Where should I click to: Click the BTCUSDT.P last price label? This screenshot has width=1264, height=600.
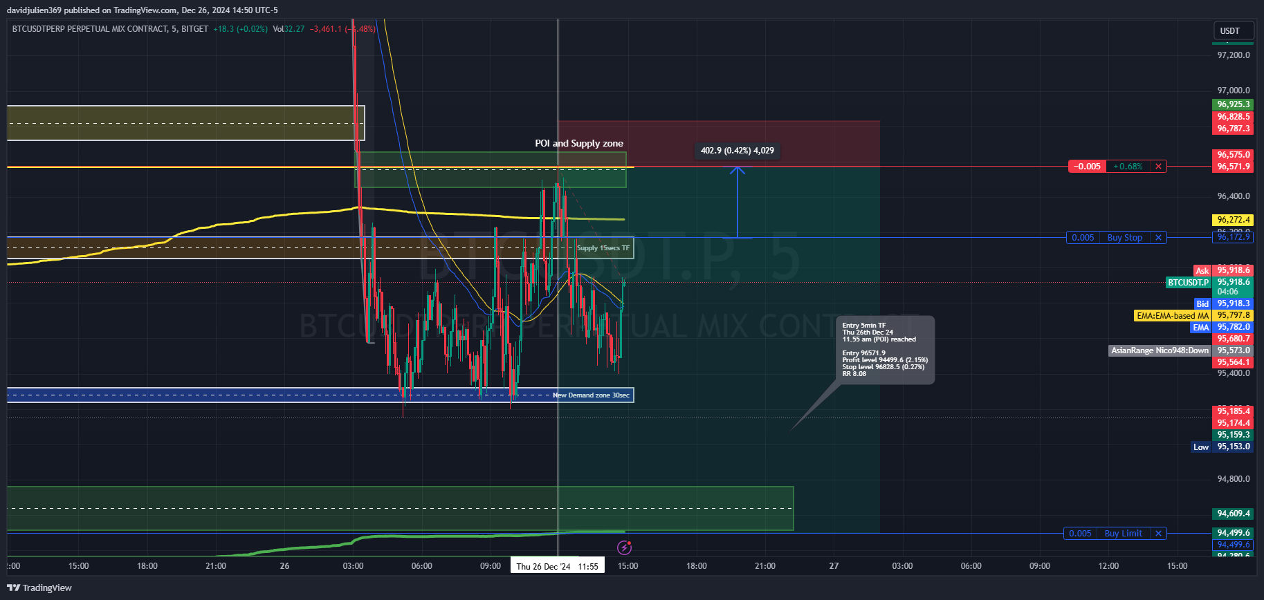(1189, 282)
